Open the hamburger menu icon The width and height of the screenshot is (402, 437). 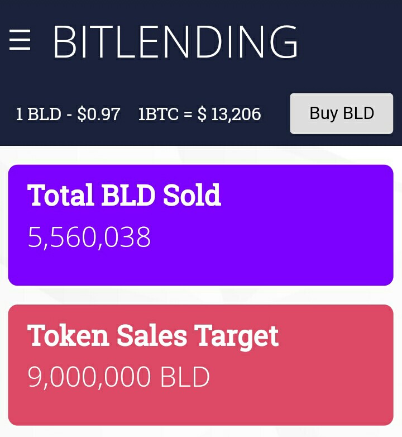pos(20,40)
